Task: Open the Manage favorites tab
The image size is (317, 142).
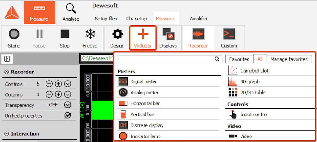Action: click(289, 59)
